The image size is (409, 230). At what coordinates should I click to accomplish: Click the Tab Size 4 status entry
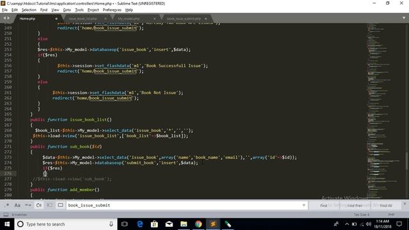pyautogui.click(x=361, y=215)
